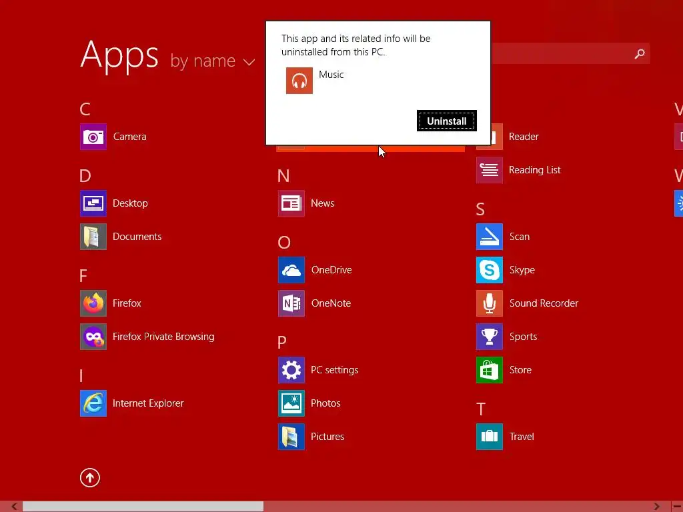Open the PC settings gear icon

point(291,370)
